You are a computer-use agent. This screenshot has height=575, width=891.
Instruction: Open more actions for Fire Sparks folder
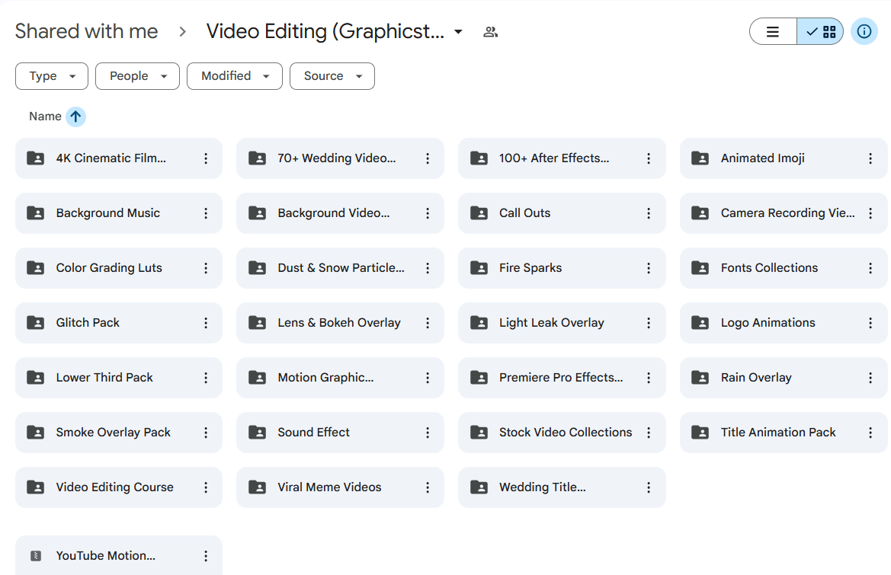[649, 268]
